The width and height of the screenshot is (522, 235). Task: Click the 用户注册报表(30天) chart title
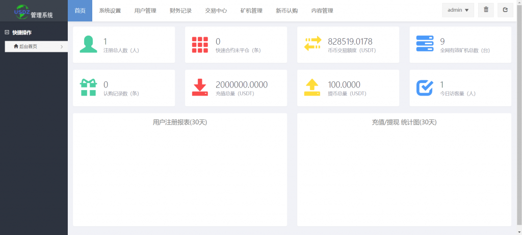(x=180, y=122)
